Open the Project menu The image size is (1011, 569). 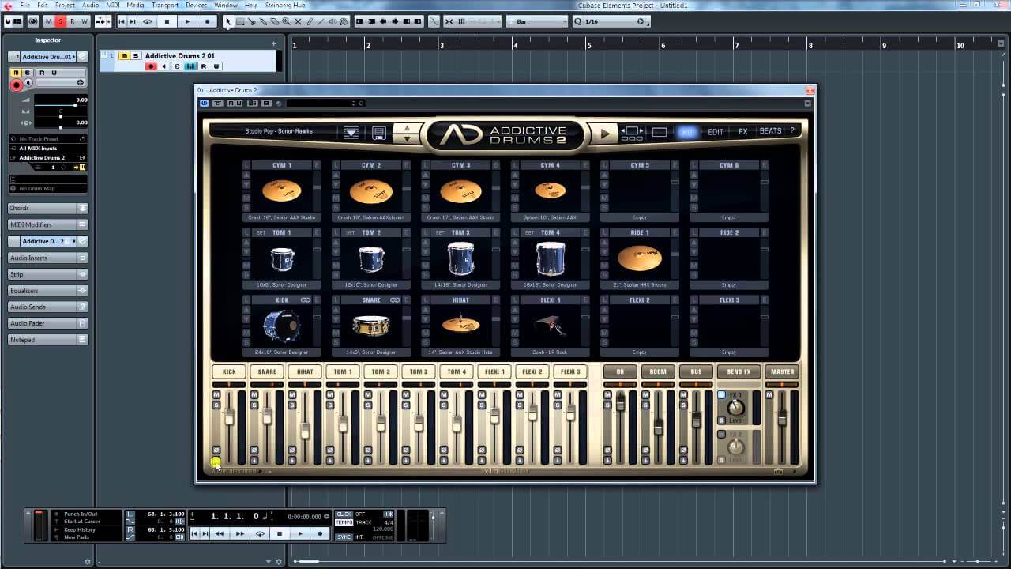(x=65, y=5)
